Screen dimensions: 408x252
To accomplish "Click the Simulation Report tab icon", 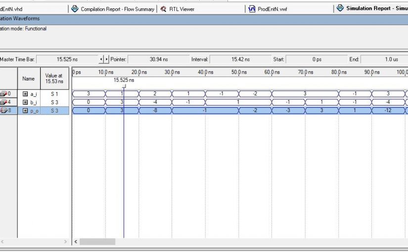I will point(340,8).
